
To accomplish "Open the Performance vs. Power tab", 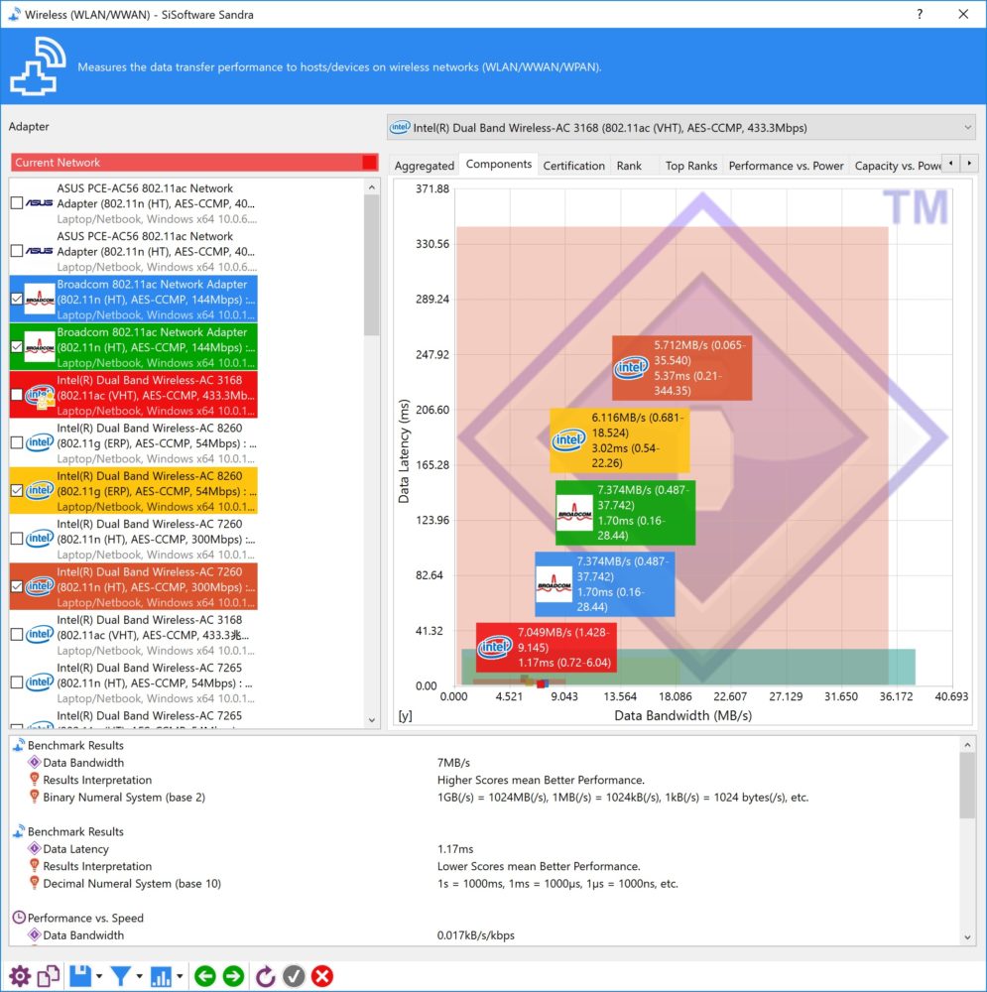I will 786,165.
